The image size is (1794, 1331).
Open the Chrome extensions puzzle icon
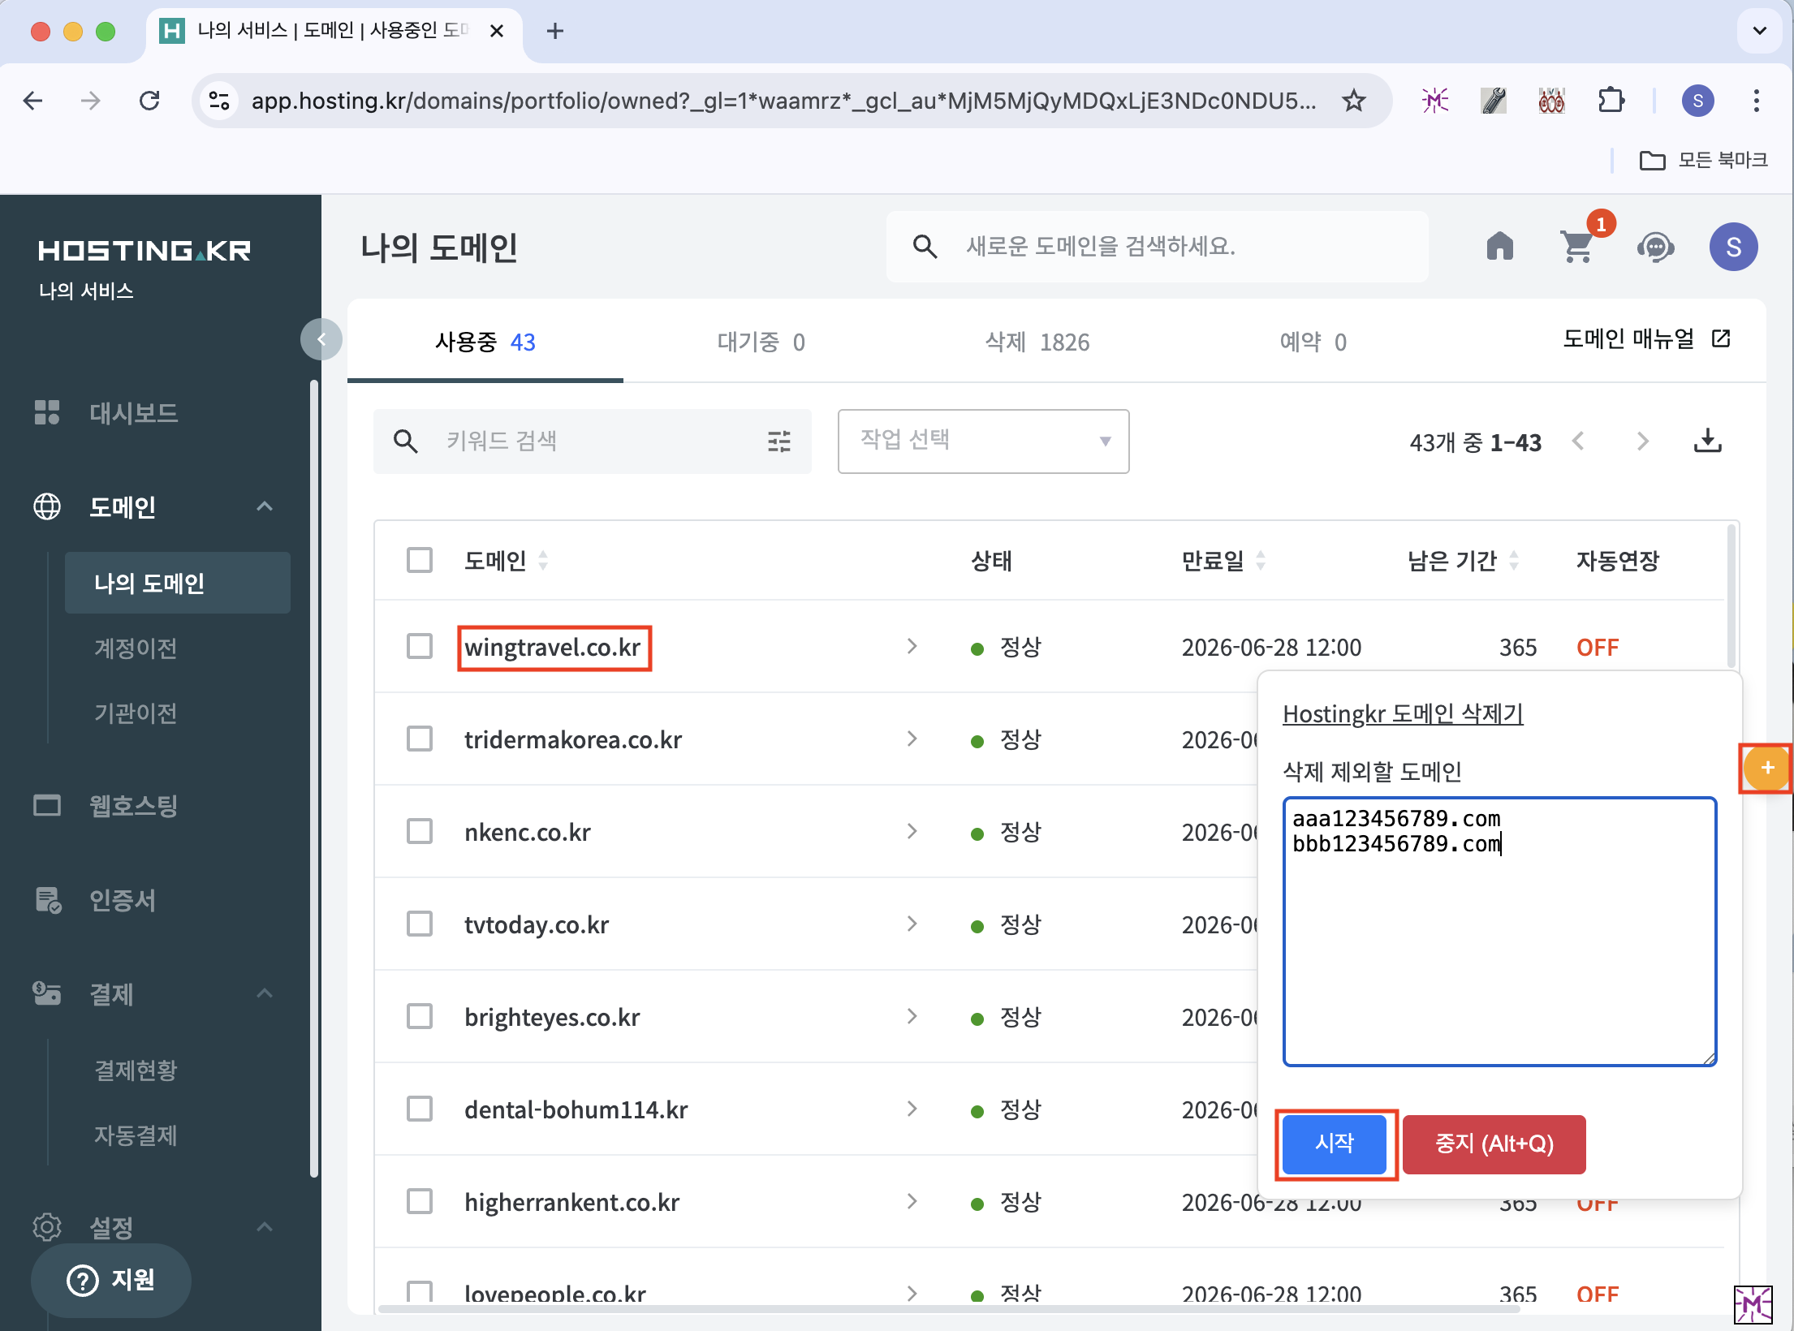pyautogui.click(x=1611, y=101)
